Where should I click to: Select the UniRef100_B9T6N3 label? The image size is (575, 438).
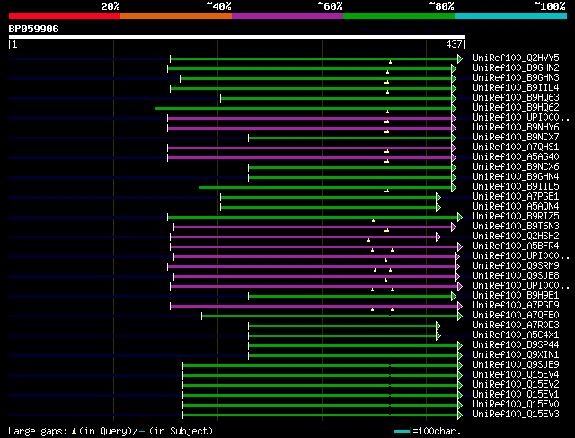(516, 227)
